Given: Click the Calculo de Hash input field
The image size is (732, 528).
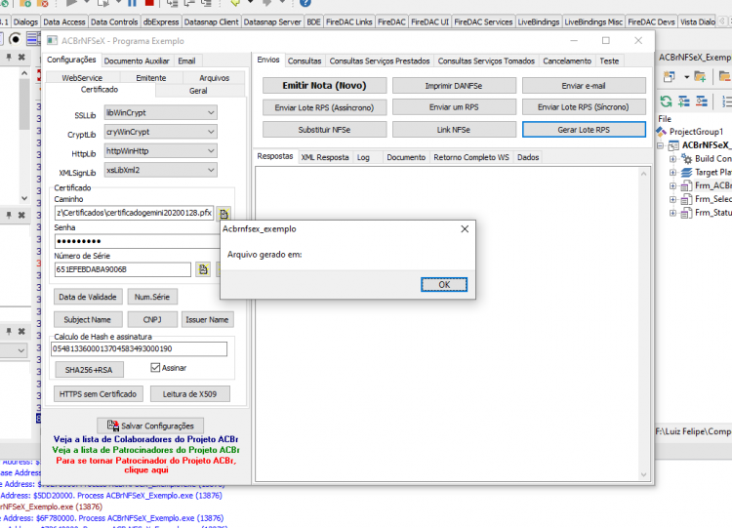Looking at the screenshot, I should click(x=139, y=348).
